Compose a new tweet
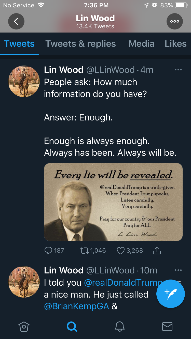 click(170, 294)
